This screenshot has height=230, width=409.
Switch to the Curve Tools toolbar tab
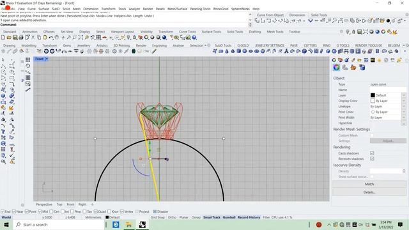point(187,31)
